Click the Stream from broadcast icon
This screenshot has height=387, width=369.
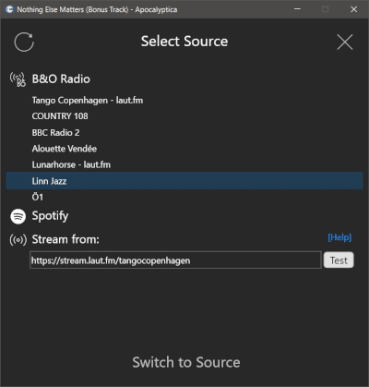pyautogui.click(x=18, y=240)
